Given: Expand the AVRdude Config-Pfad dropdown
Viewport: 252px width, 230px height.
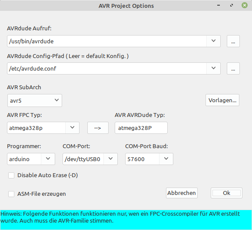Looking at the screenshot, I should (x=213, y=68).
